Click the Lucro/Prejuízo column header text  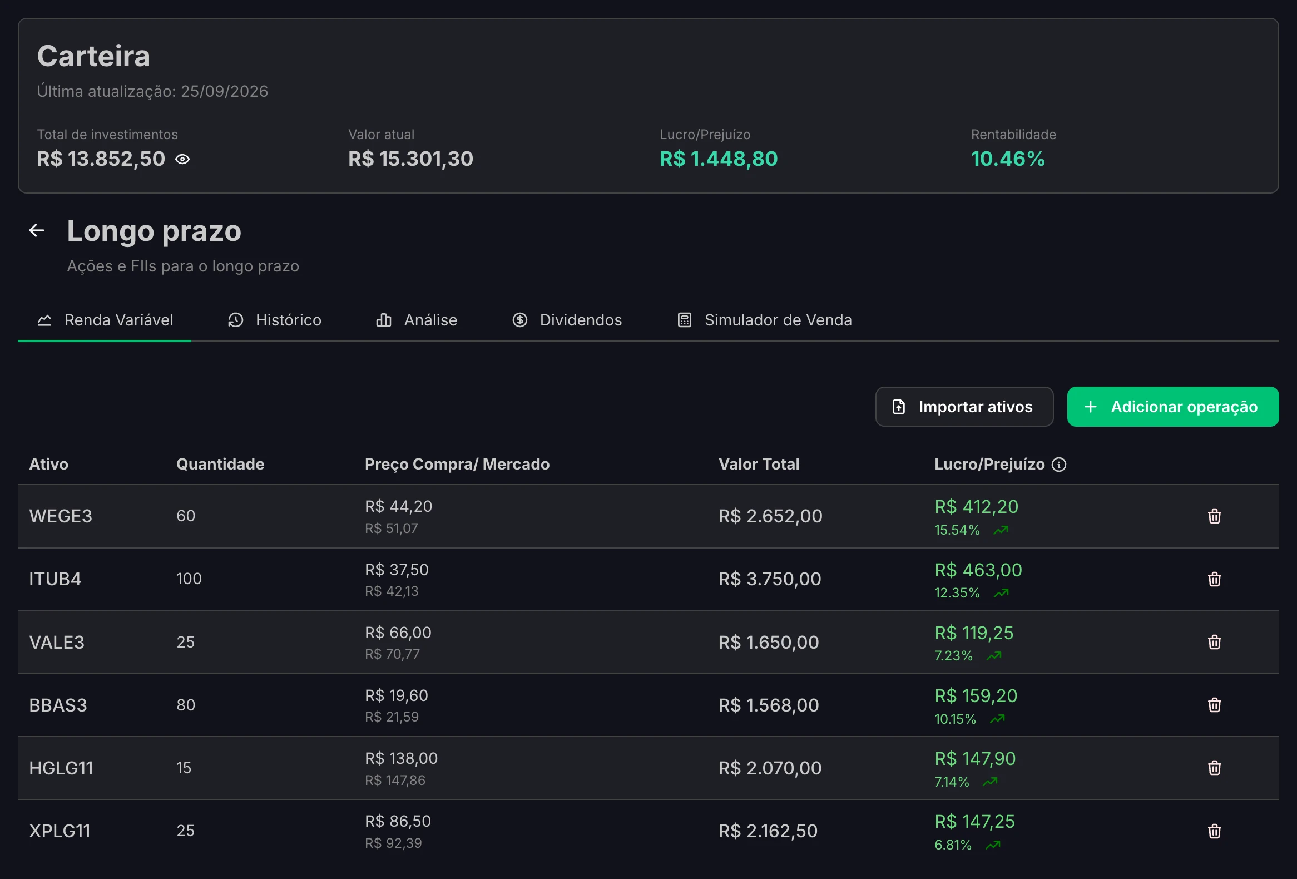coord(989,465)
